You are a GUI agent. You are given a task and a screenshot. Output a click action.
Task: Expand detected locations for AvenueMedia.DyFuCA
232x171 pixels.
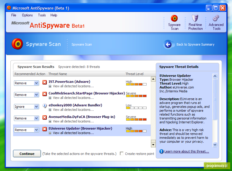pyautogui.click(x=50, y=122)
